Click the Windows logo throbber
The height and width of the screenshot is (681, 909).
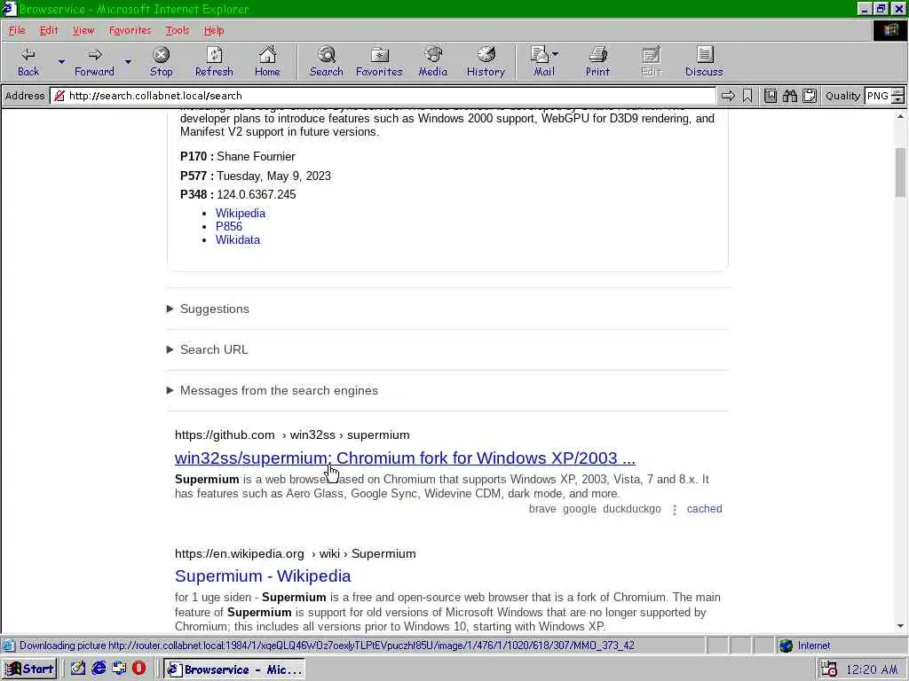click(889, 31)
